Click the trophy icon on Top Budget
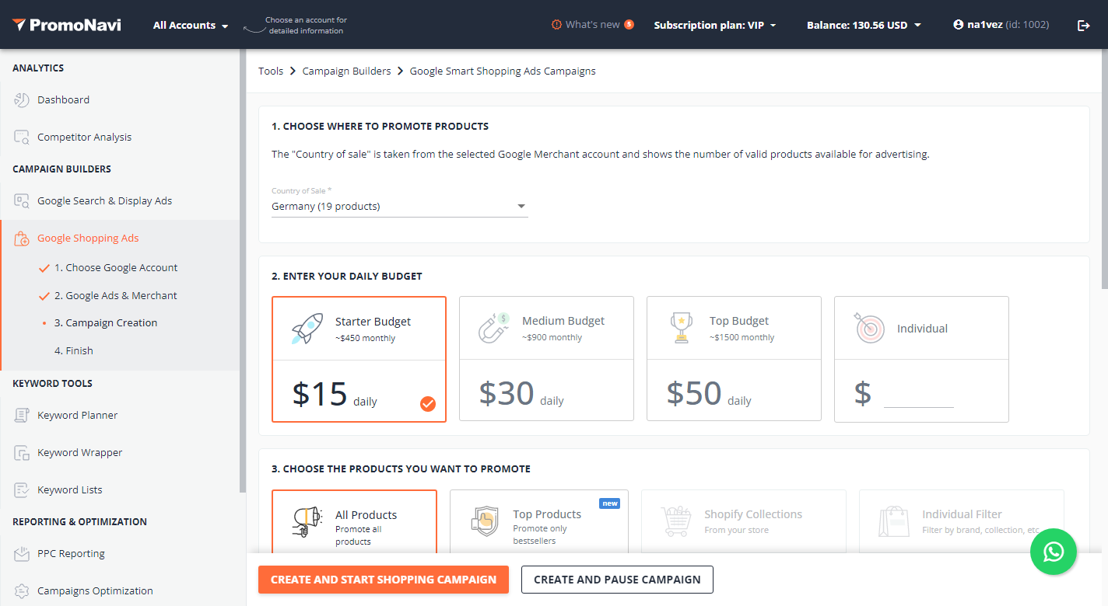 point(682,328)
